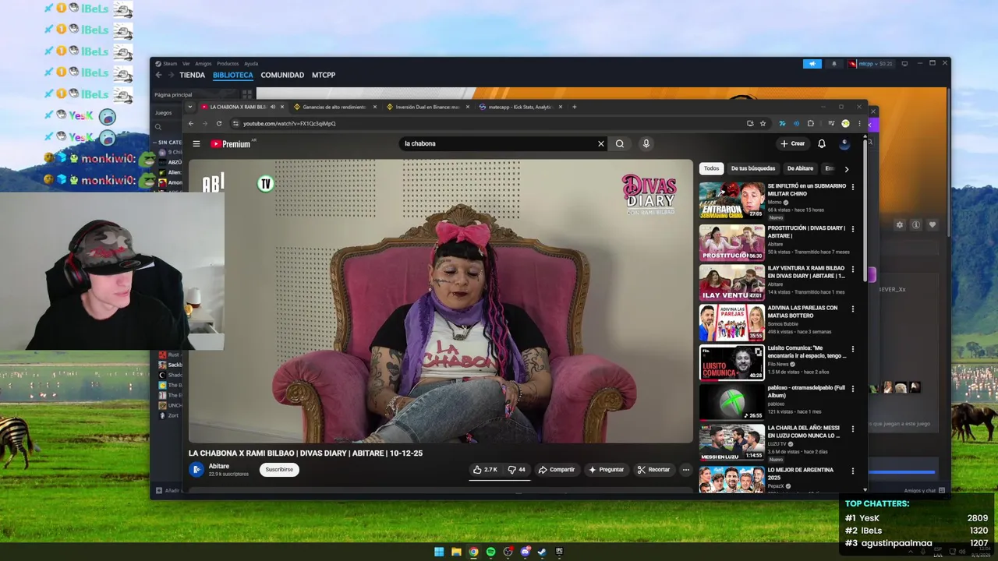Open the ILAY VENTURA video thumbnail
998x561 pixels.
731,283
